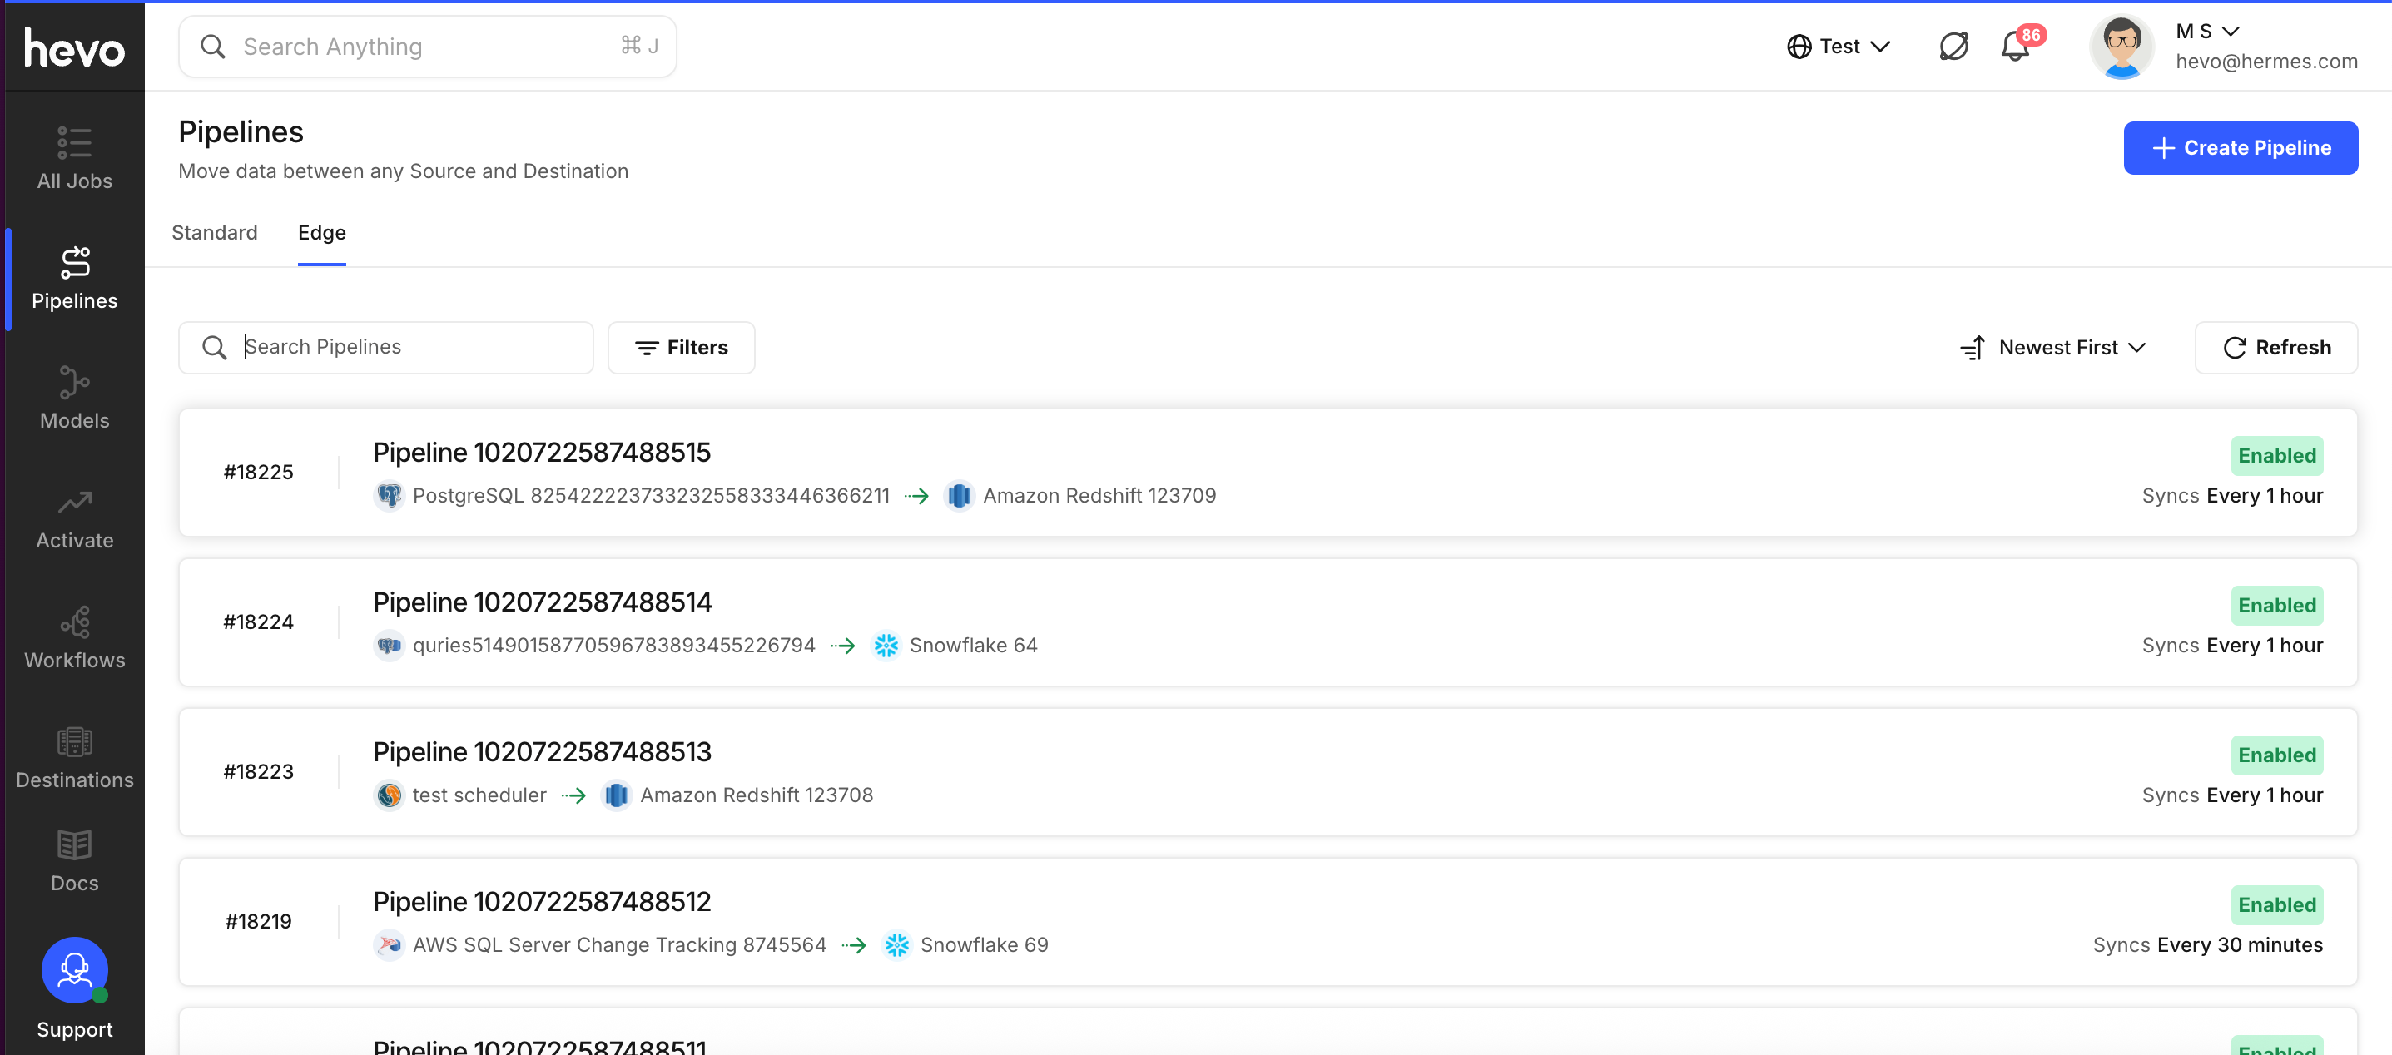Viewport: 2392px width, 1055px height.
Task: Open All Jobs in sidebar
Action: click(x=74, y=158)
